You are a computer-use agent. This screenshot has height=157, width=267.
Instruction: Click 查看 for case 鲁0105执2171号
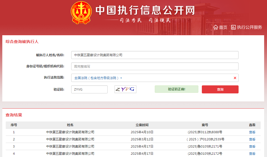[x=252, y=146]
